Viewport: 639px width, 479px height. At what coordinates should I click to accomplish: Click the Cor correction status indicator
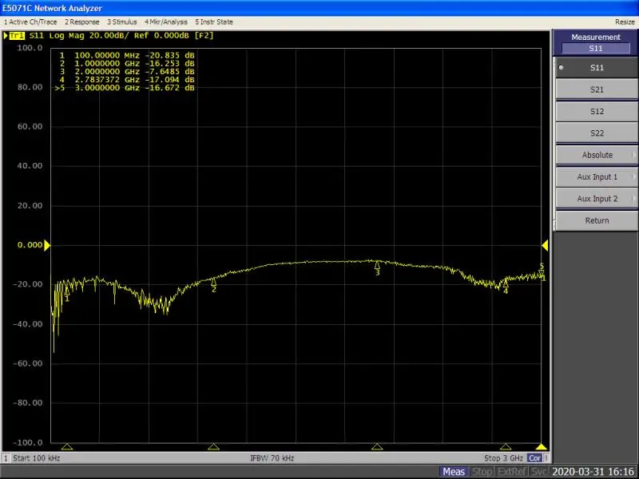(x=534, y=458)
